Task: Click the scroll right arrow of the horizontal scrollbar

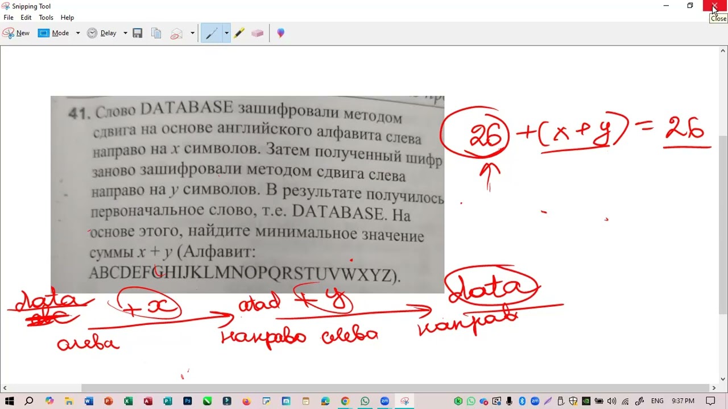Action: point(714,387)
